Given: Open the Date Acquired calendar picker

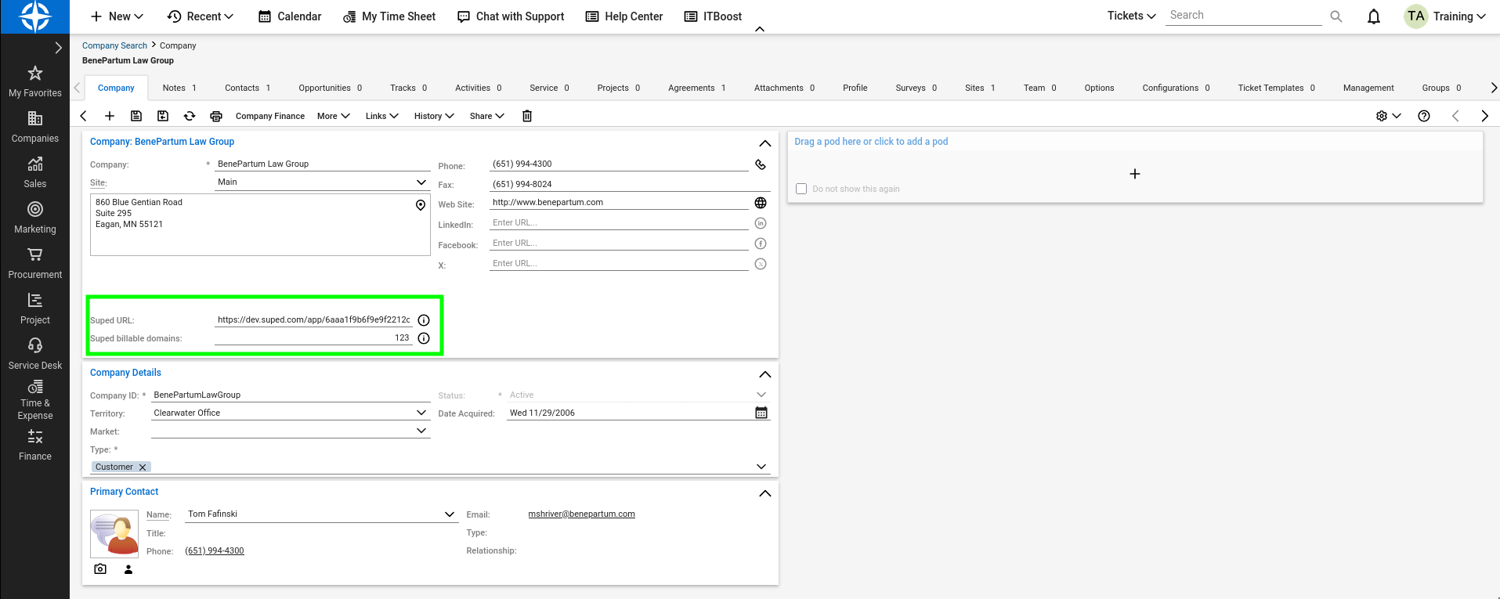Looking at the screenshot, I should point(761,413).
